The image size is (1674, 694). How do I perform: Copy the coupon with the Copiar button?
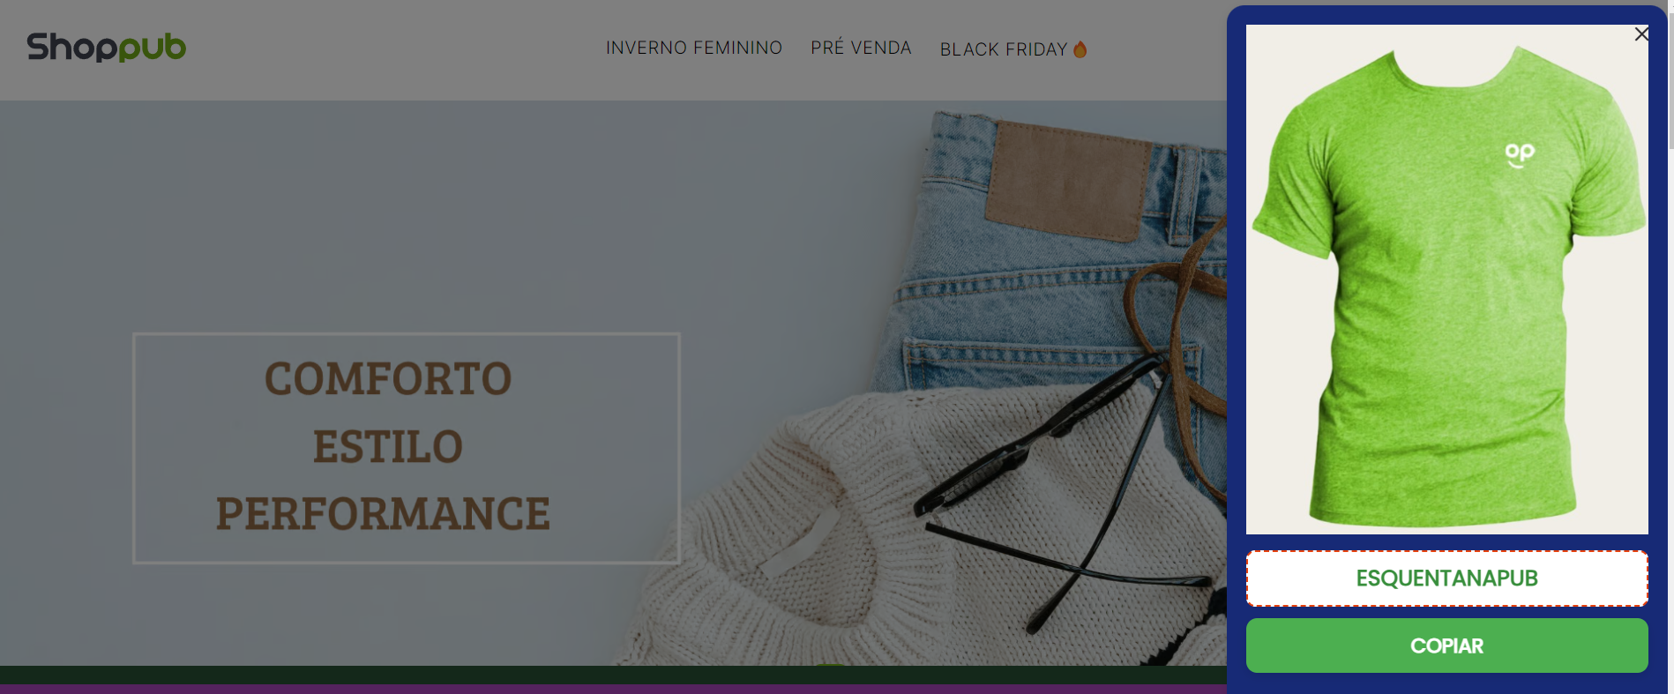coord(1446,645)
